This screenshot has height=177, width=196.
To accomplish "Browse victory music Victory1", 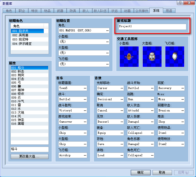I will (x=85, y=111).
